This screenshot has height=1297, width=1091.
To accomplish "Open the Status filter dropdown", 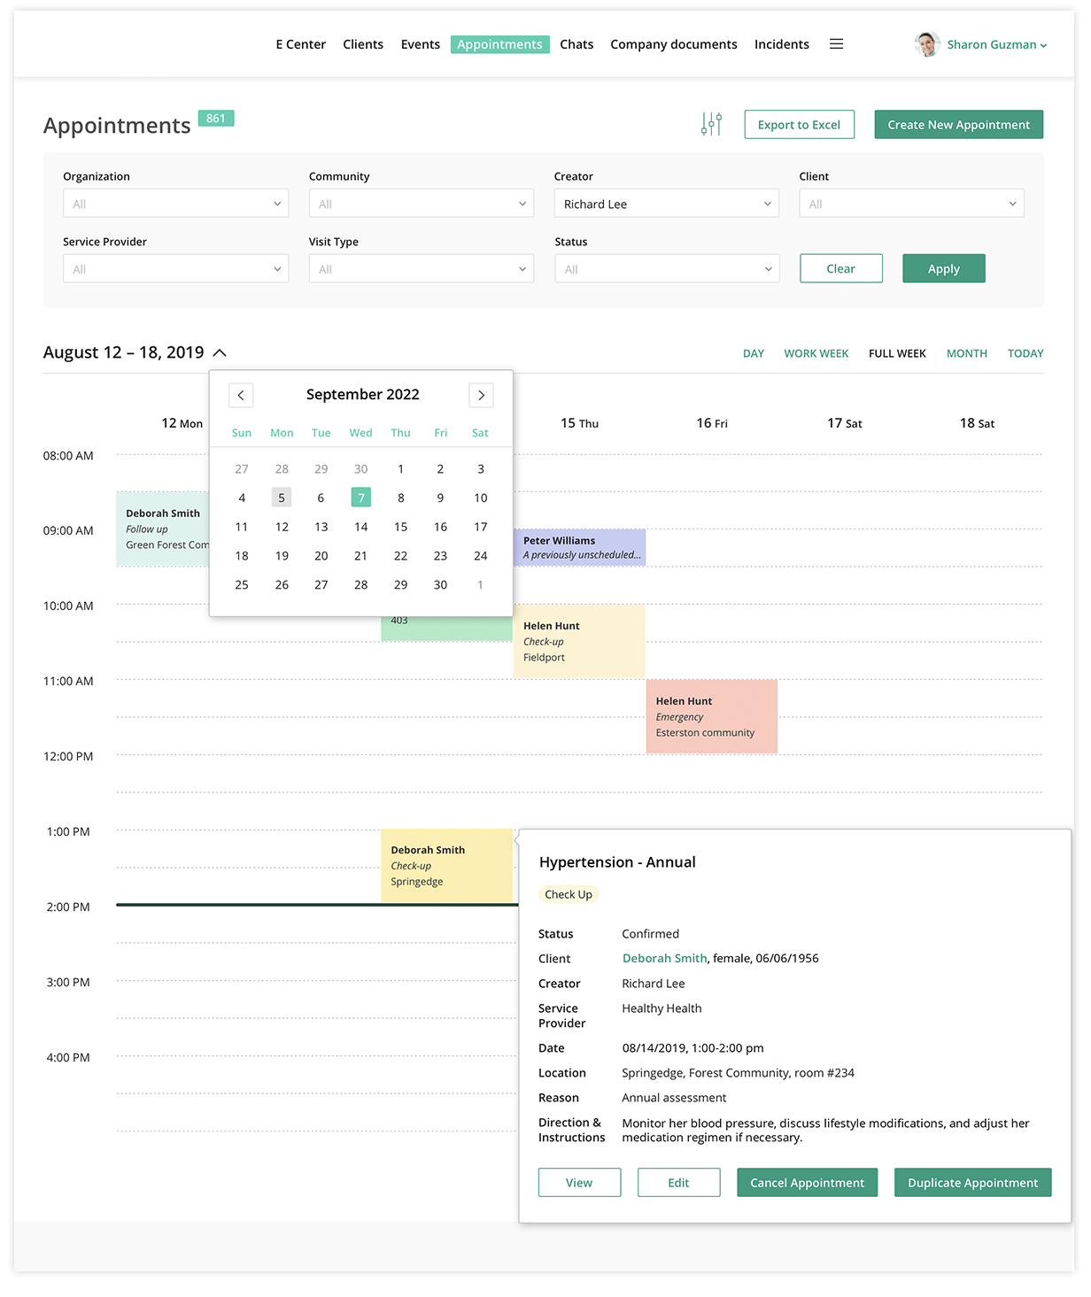I will pyautogui.click(x=666, y=269).
